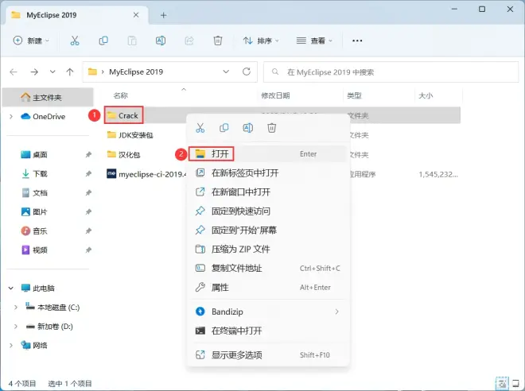Expand 本地磁盘 (C:) node
The image size is (525, 391).
(15, 308)
